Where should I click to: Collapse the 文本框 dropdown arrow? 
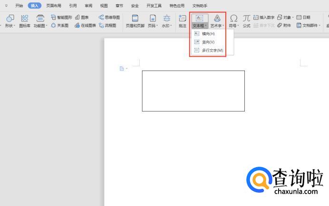(x=206, y=26)
